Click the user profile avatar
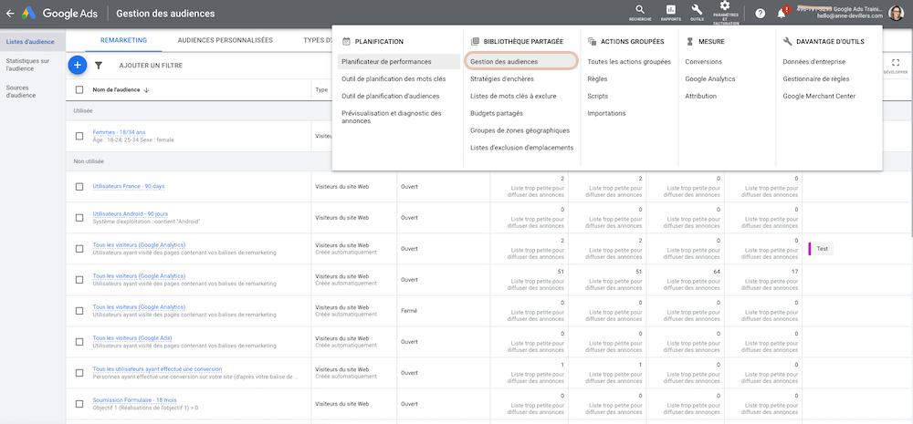This screenshot has width=913, height=424. coord(897,13)
